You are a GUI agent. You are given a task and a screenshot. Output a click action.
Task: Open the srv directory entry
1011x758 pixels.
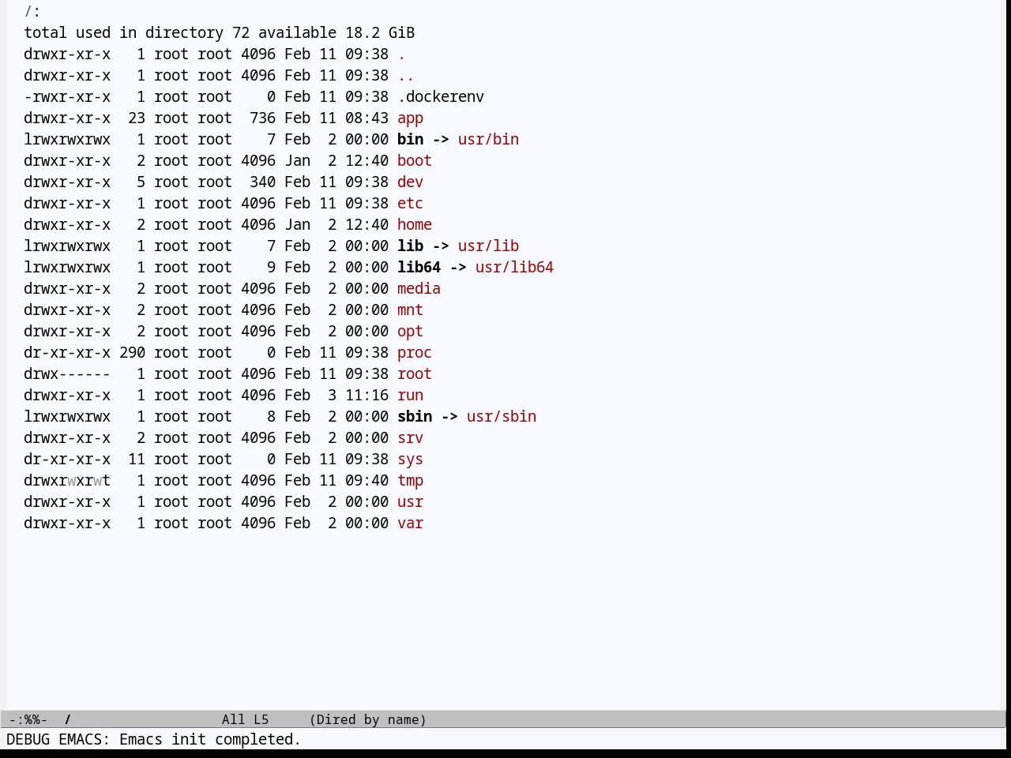[410, 438]
